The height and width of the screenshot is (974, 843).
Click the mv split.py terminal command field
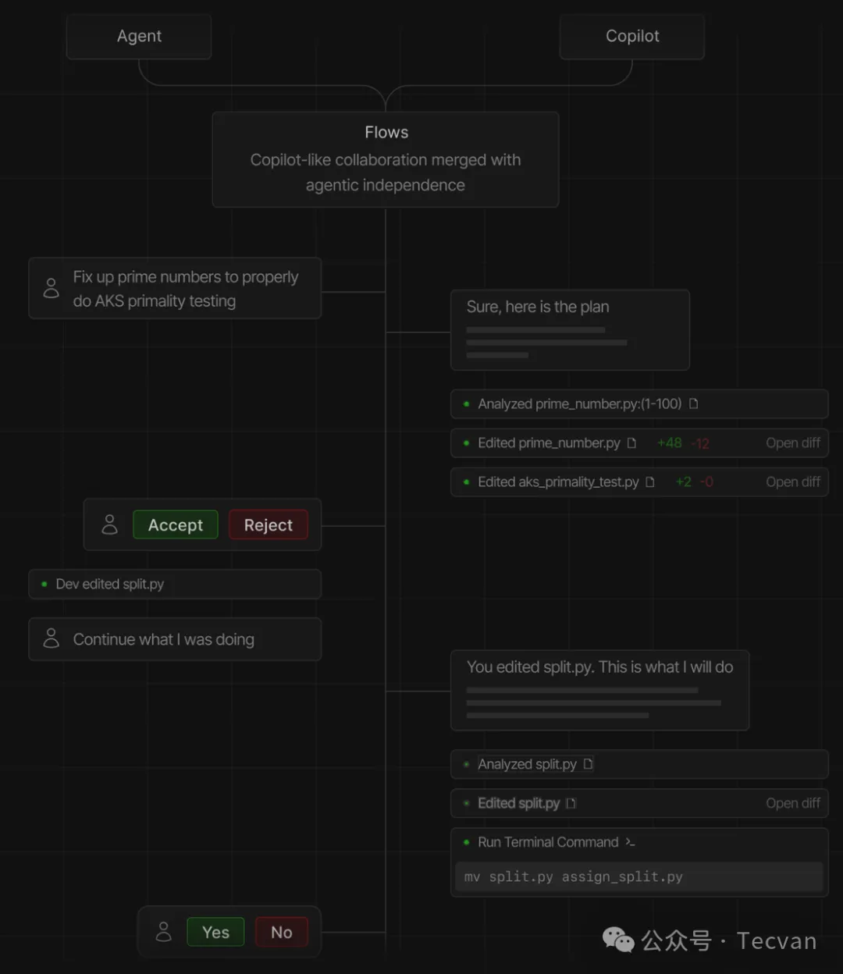click(x=639, y=877)
